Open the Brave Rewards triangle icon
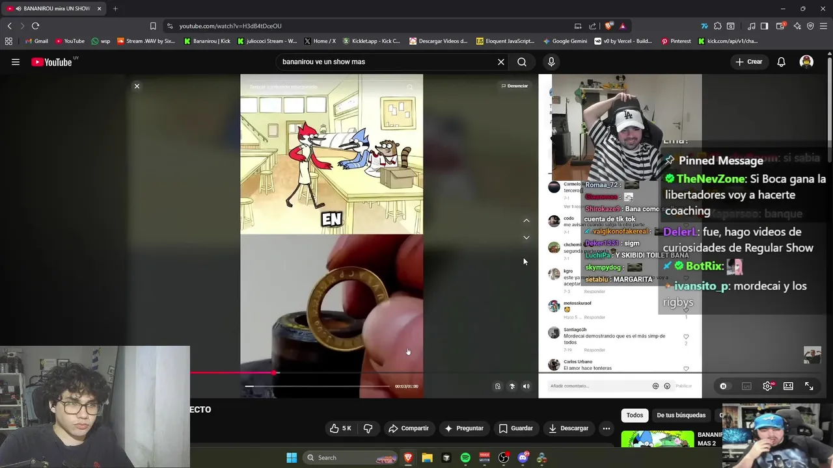Screen dimensions: 833x468 tap(623, 26)
